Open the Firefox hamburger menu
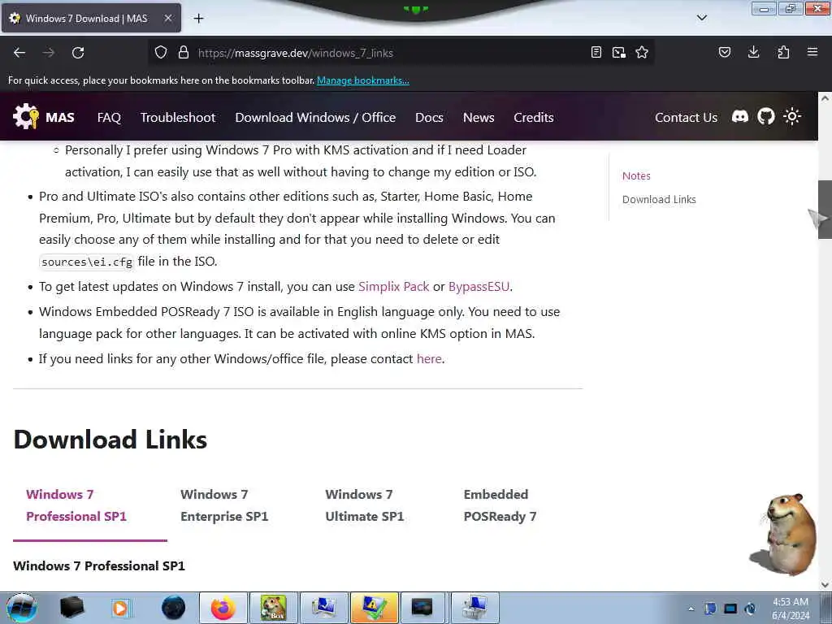This screenshot has height=624, width=832. 812,52
